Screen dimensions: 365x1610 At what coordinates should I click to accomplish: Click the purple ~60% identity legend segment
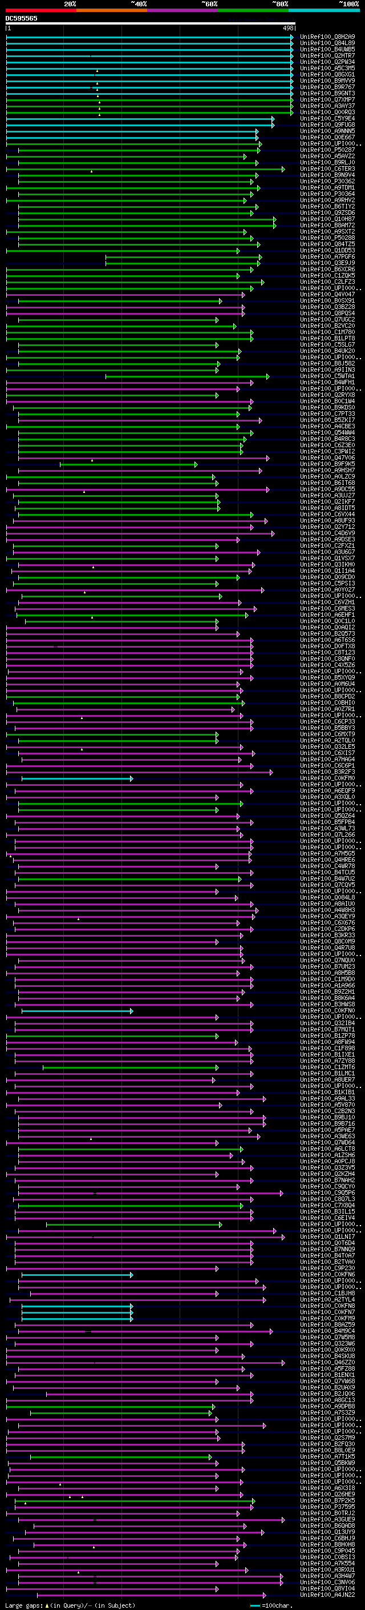pos(183,10)
